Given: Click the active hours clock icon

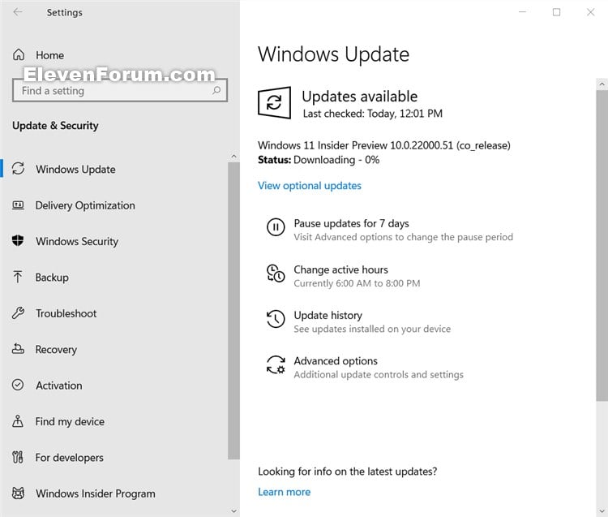Looking at the screenshot, I should [276, 274].
